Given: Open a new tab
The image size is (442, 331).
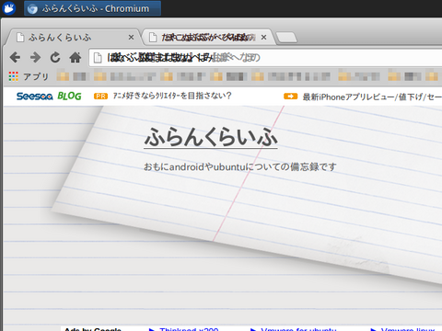Looking at the screenshot, I should (286, 38).
